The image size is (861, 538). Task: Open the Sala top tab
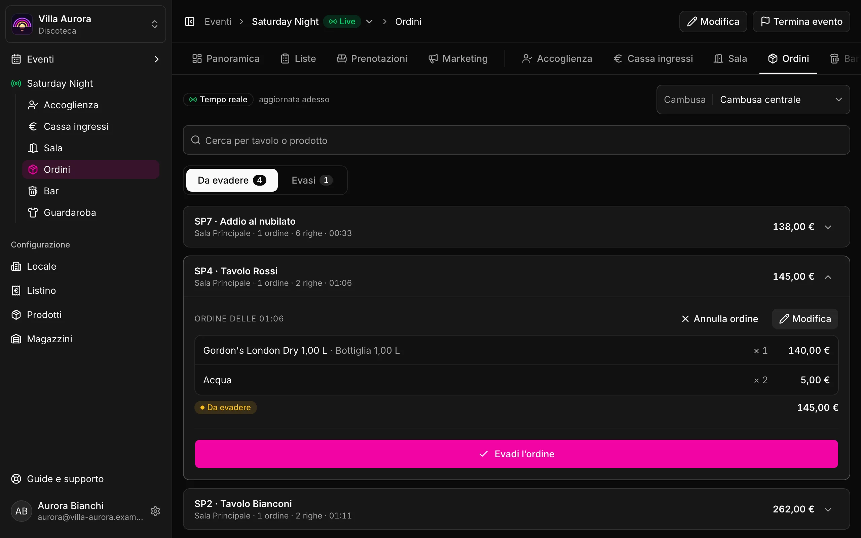point(731,59)
